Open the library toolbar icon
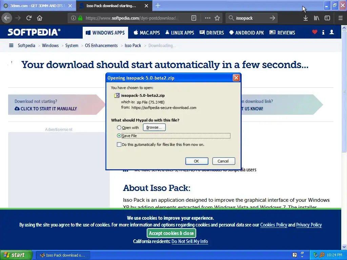 pyautogui.click(x=317, y=18)
